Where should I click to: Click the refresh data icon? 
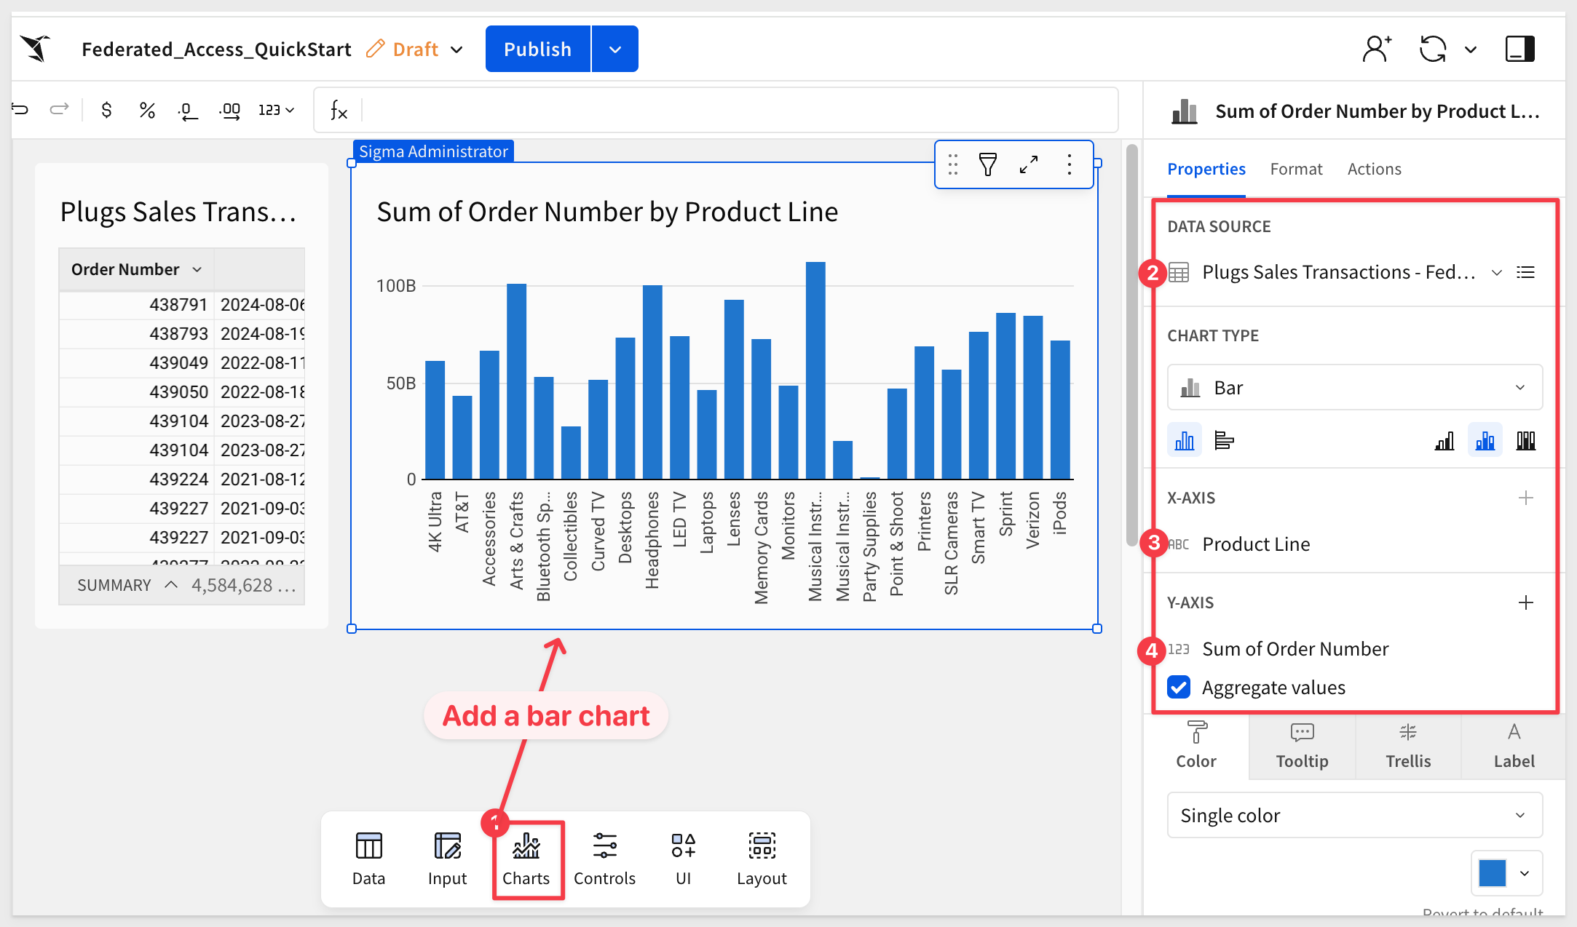[x=1432, y=49]
